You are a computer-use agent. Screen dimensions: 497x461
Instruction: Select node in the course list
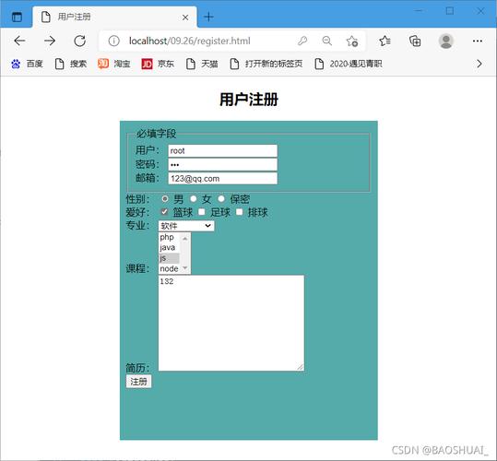169,268
